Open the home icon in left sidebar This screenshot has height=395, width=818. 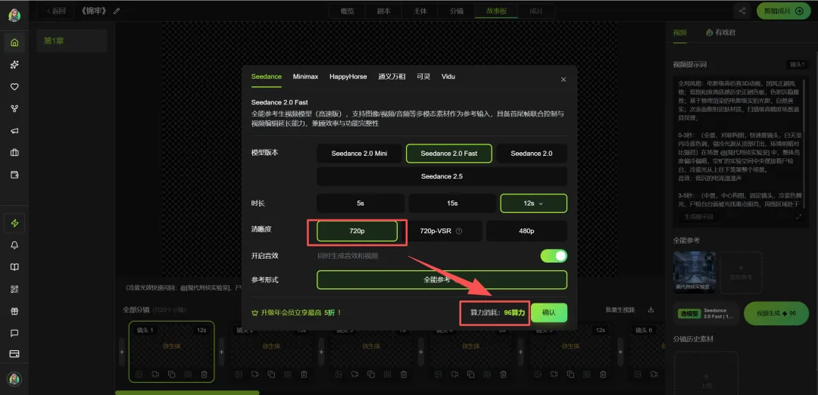[14, 42]
